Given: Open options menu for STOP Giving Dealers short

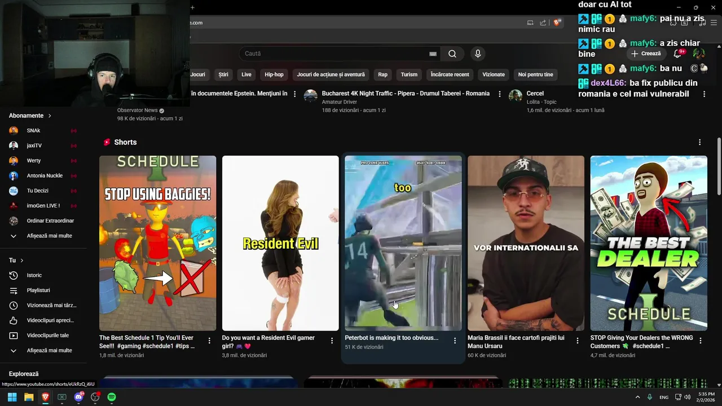Looking at the screenshot, I should click(x=700, y=341).
